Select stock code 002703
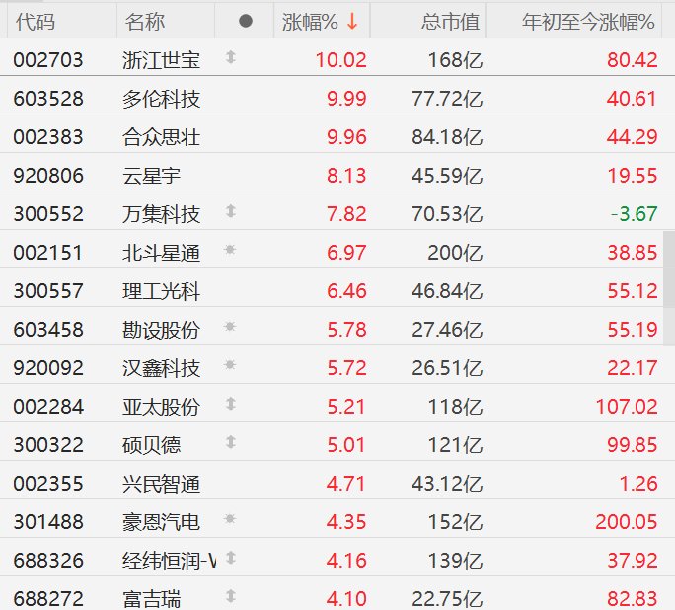Screen dimensions: 675x610 [x=48, y=60]
